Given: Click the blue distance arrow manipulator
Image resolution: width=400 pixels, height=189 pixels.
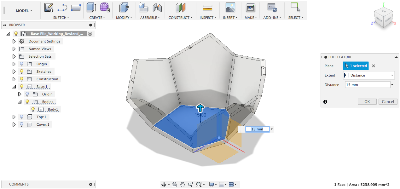Looking at the screenshot, I should coord(200,108).
